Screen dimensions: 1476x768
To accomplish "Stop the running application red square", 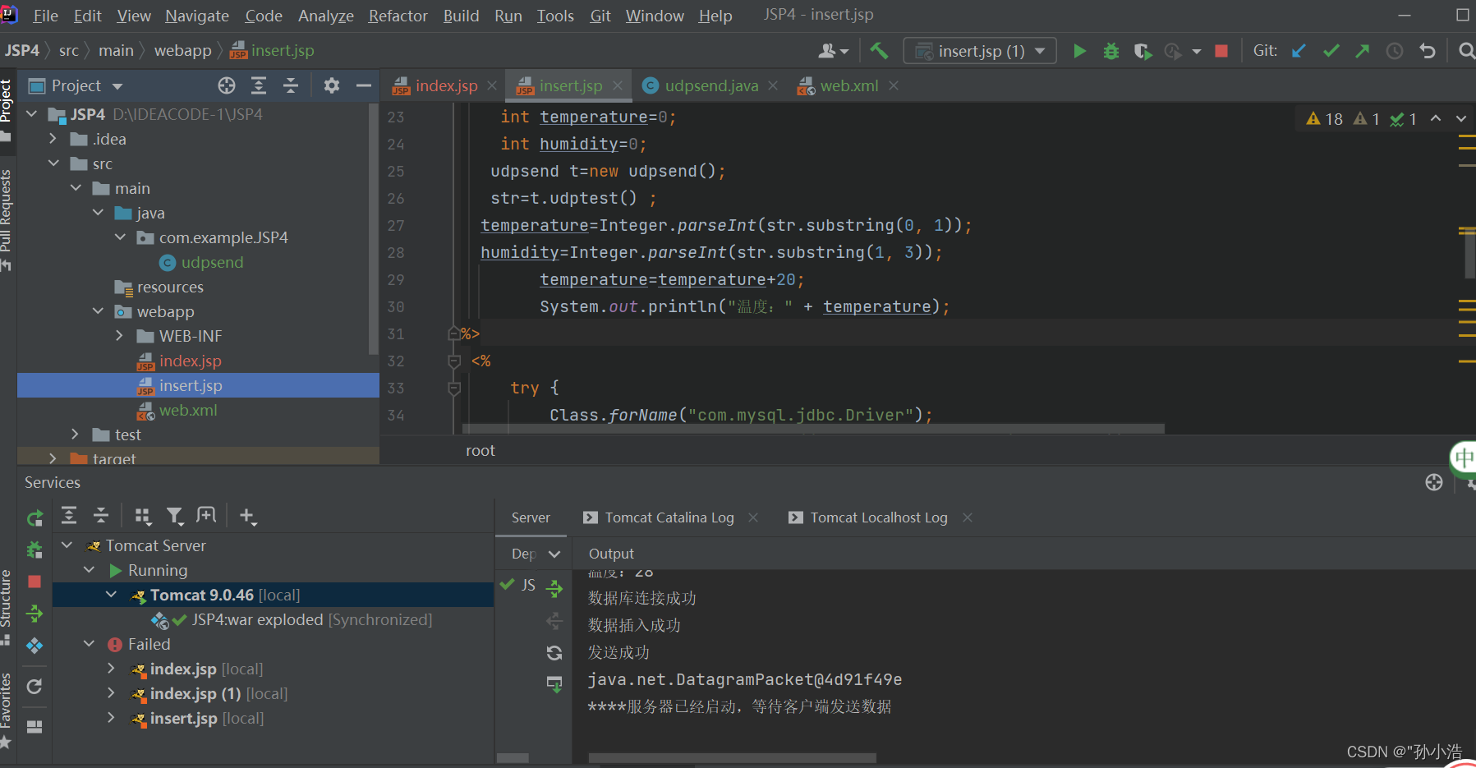I will click(x=1221, y=51).
